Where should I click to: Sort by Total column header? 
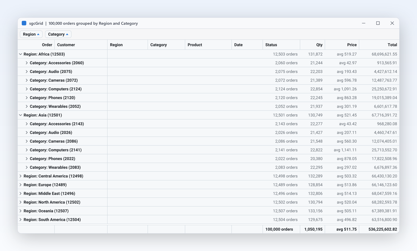point(379,45)
